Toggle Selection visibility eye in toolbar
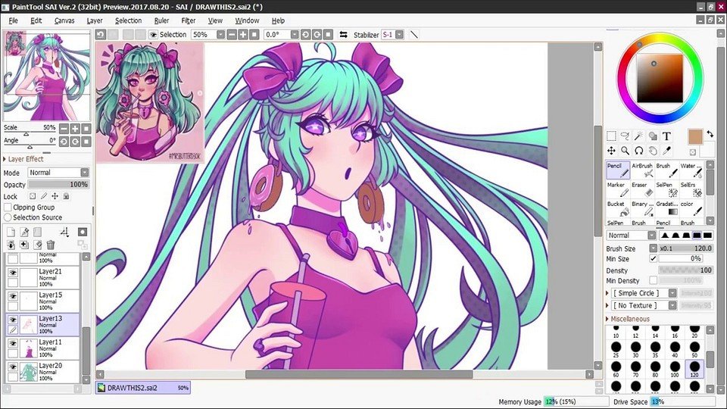Viewport: 727px width, 409px height. [153, 35]
